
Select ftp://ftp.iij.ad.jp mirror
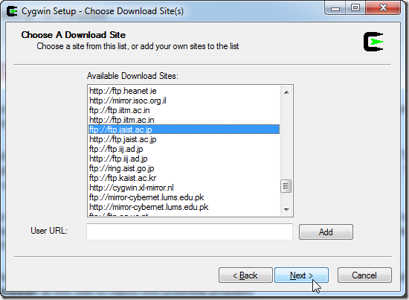click(x=184, y=149)
